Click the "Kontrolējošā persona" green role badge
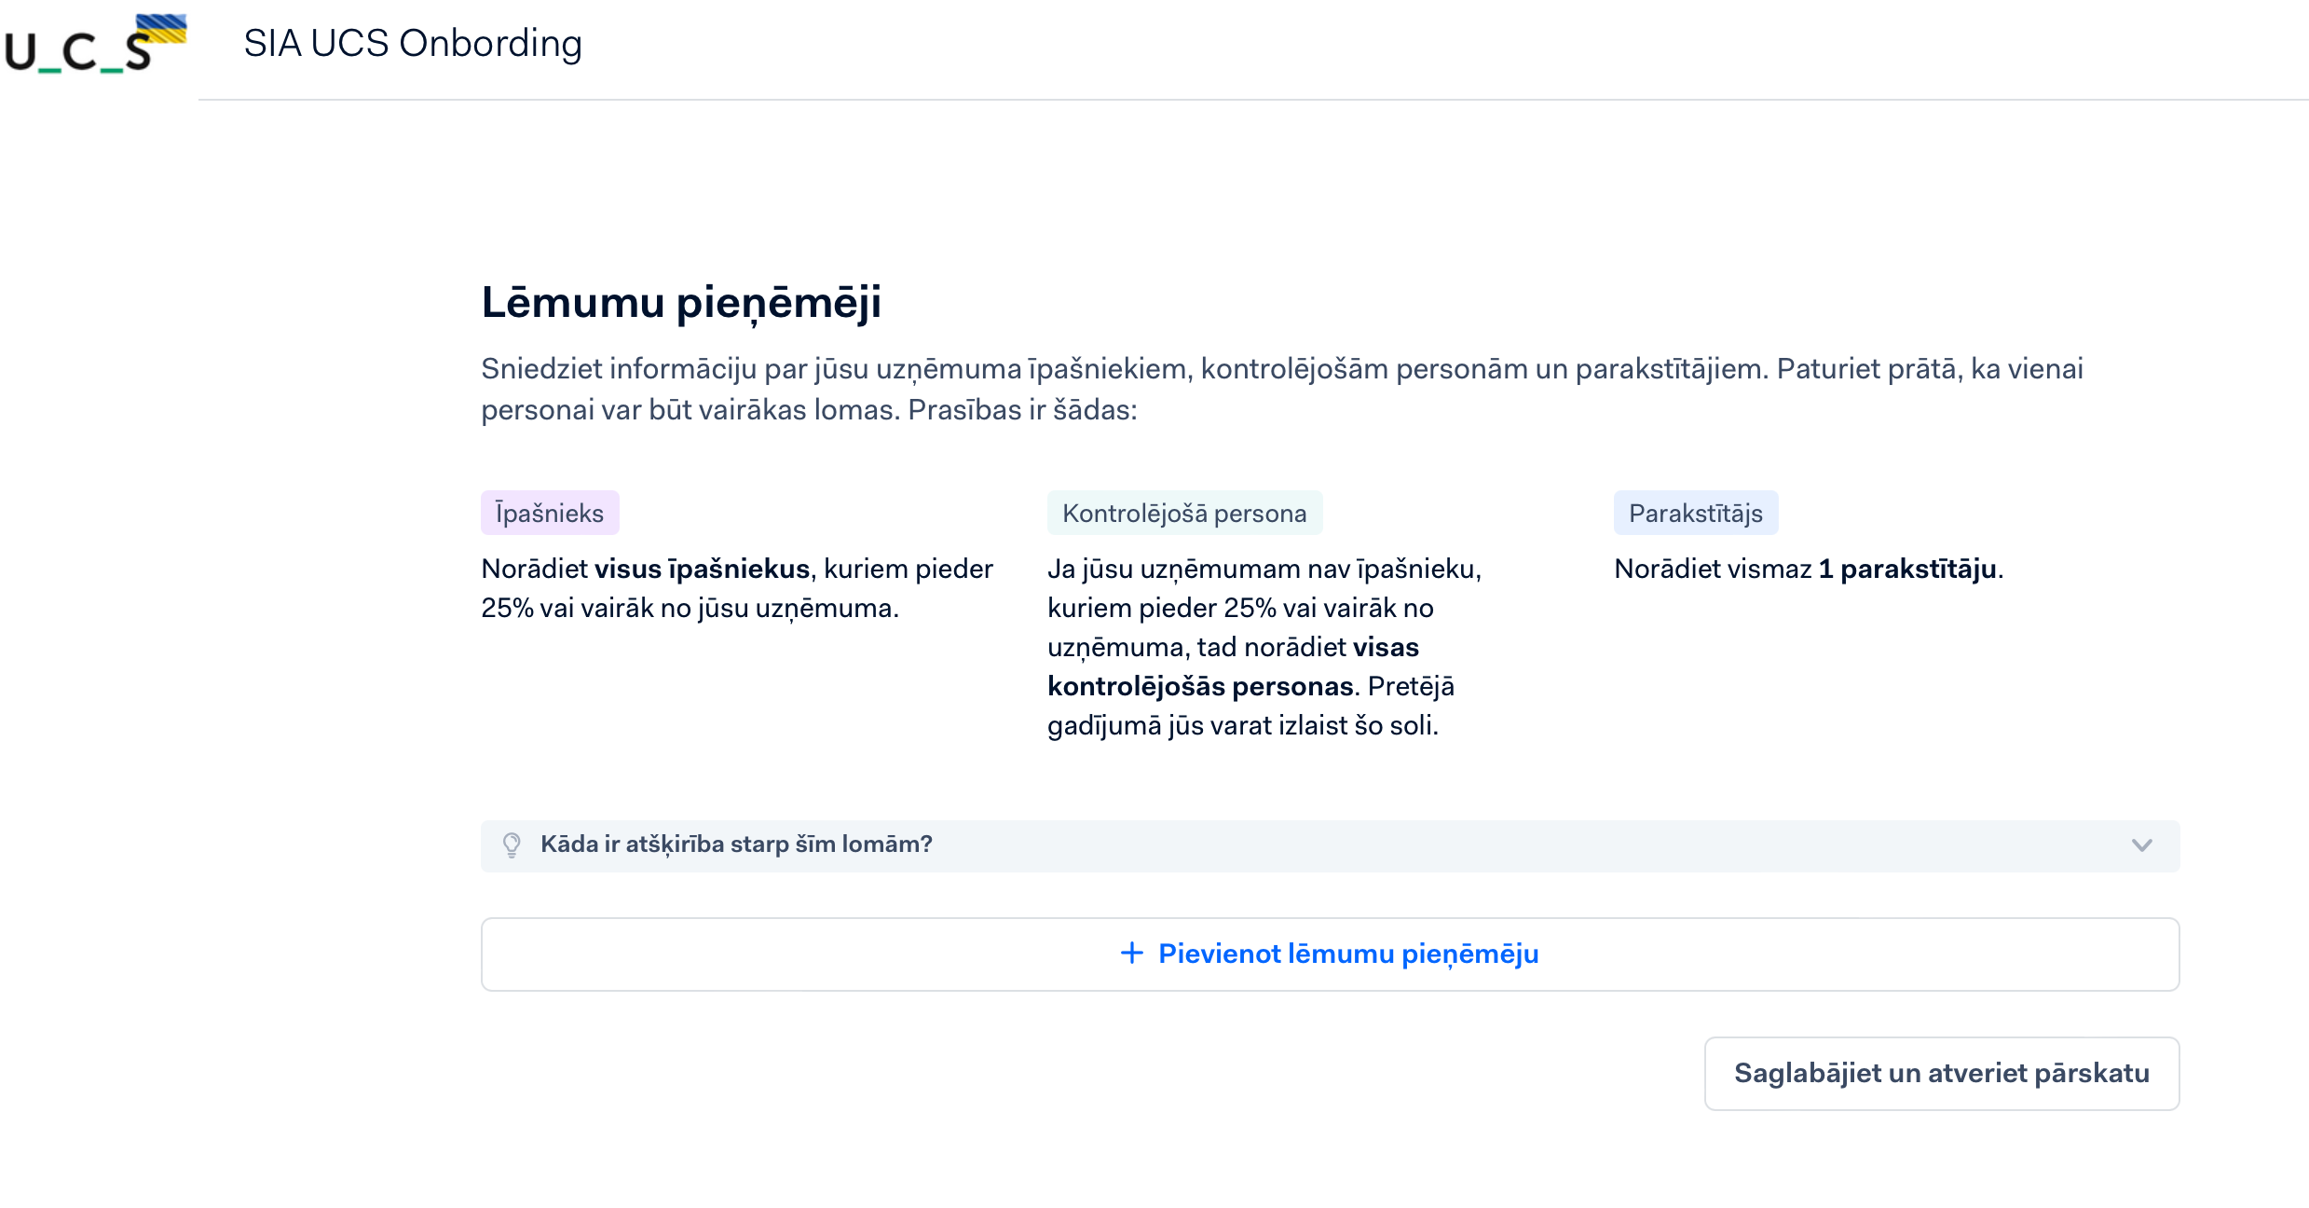This screenshot has height=1208, width=2309. click(x=1184, y=513)
